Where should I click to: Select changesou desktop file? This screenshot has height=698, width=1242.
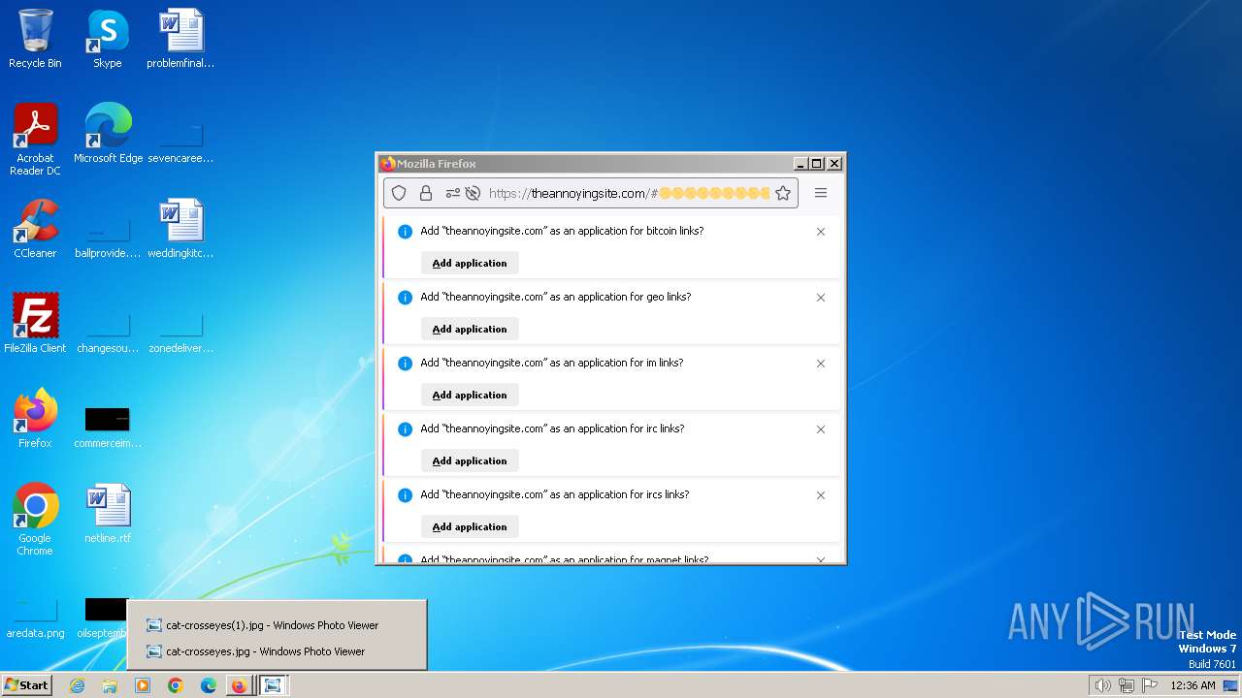point(108,333)
